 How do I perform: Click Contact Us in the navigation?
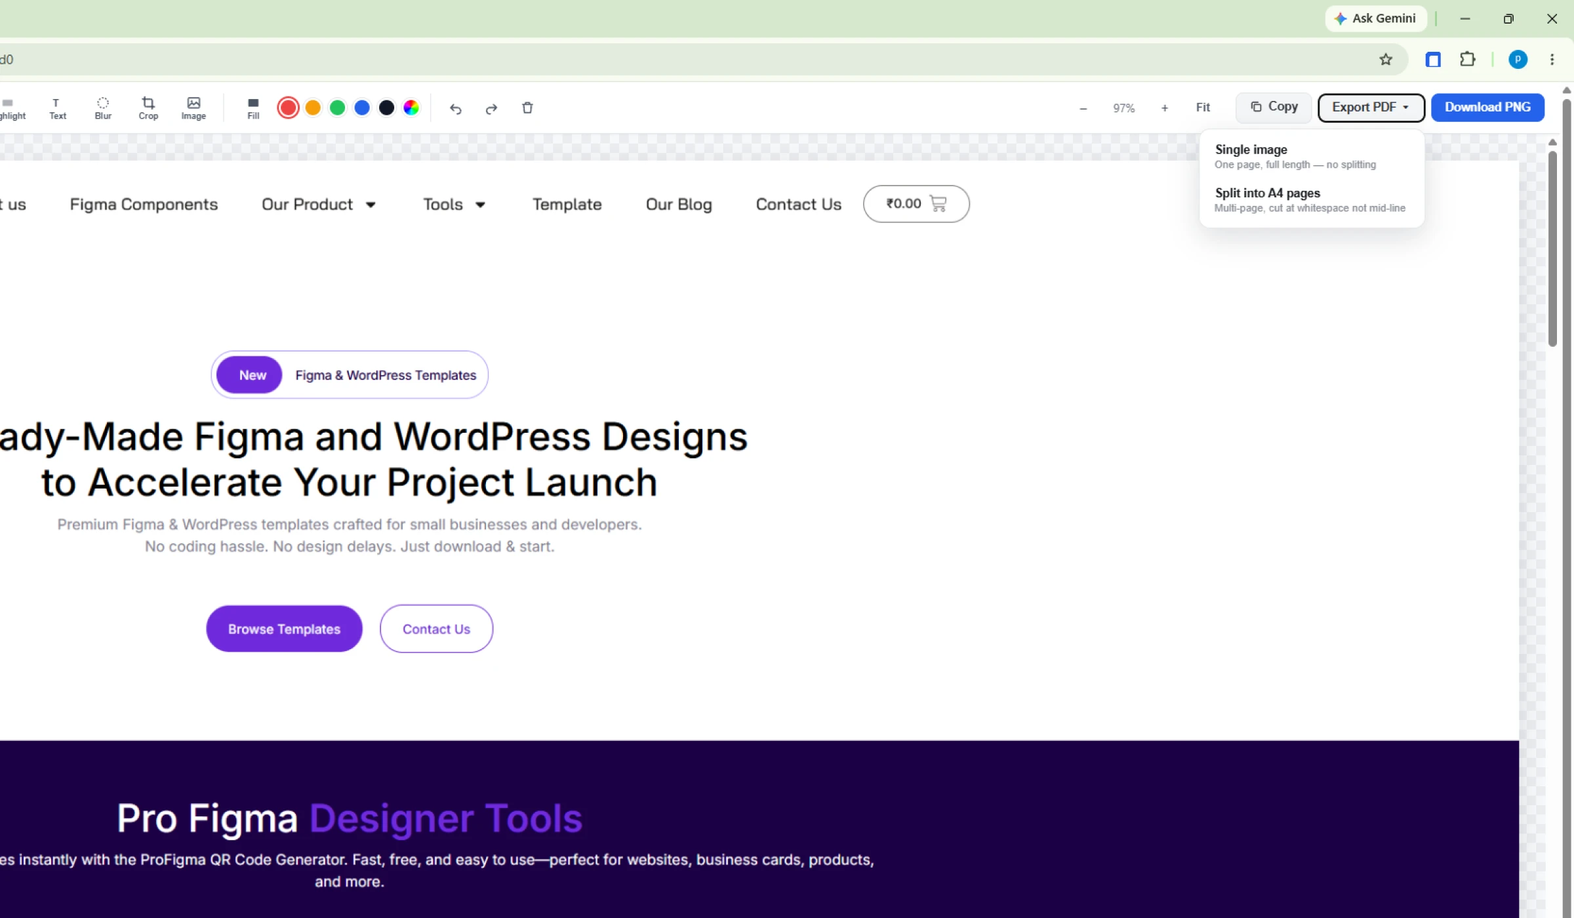point(798,205)
